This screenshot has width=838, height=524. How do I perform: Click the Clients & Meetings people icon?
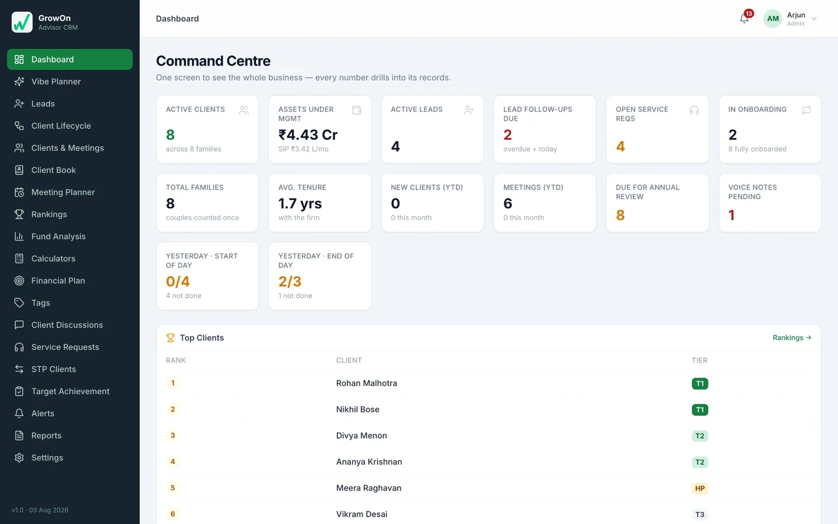(x=19, y=148)
